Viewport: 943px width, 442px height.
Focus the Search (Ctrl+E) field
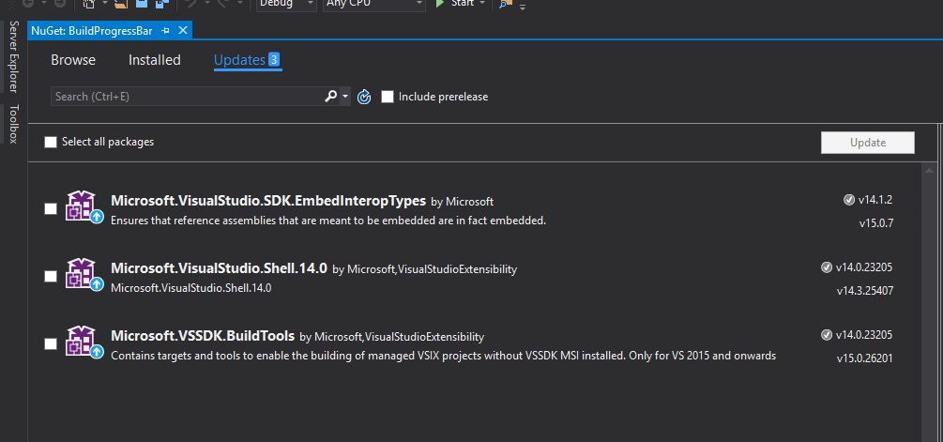click(x=187, y=97)
